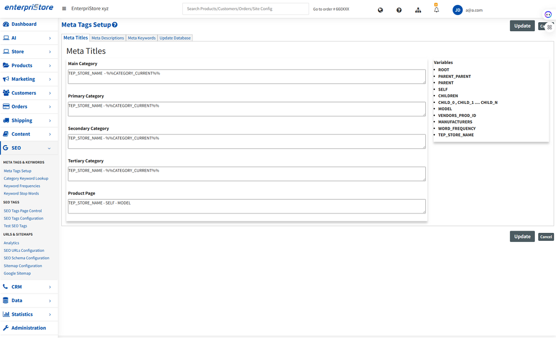Open the Update Database tab
The image size is (556, 338).
(x=175, y=38)
